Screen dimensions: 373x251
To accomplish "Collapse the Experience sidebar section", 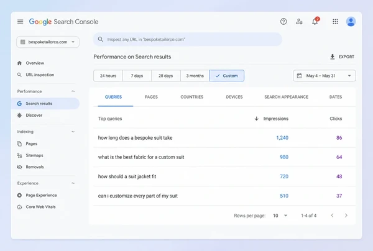I will point(73,183).
